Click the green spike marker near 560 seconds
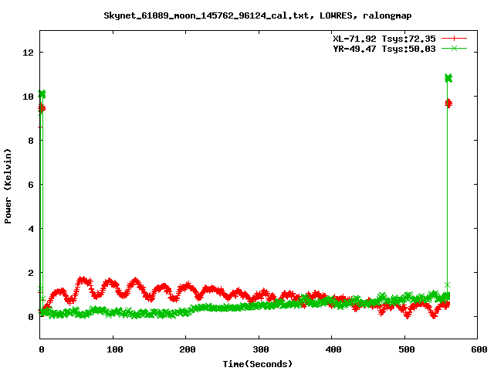Viewport: 494px width, 371px height. click(448, 78)
